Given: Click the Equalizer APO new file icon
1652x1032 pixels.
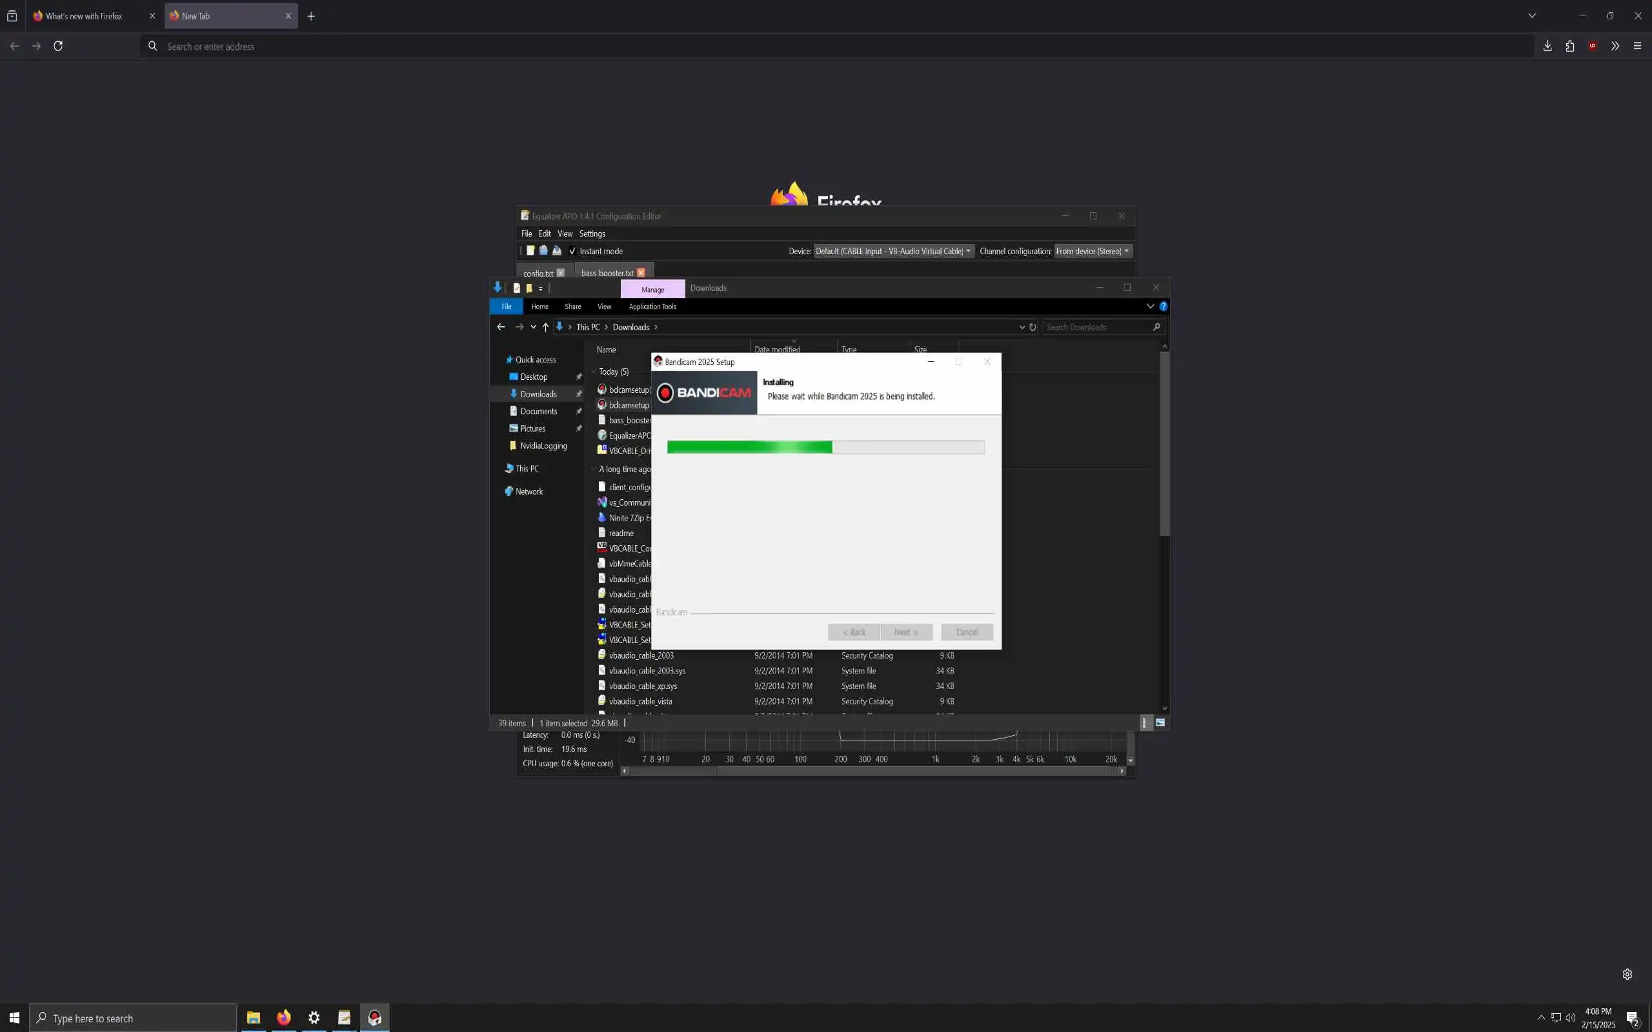Looking at the screenshot, I should pyautogui.click(x=530, y=250).
